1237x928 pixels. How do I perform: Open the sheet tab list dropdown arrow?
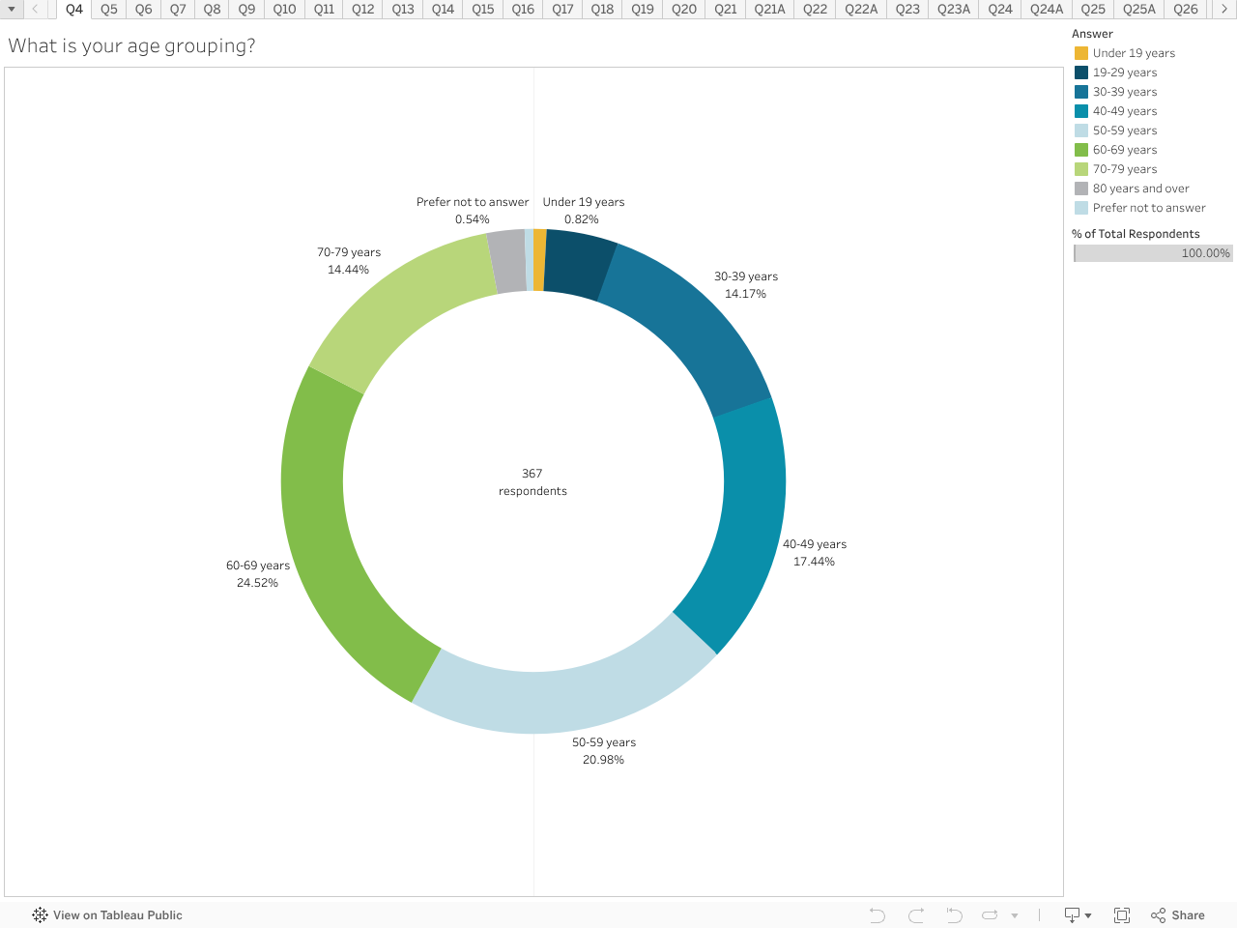point(12,10)
